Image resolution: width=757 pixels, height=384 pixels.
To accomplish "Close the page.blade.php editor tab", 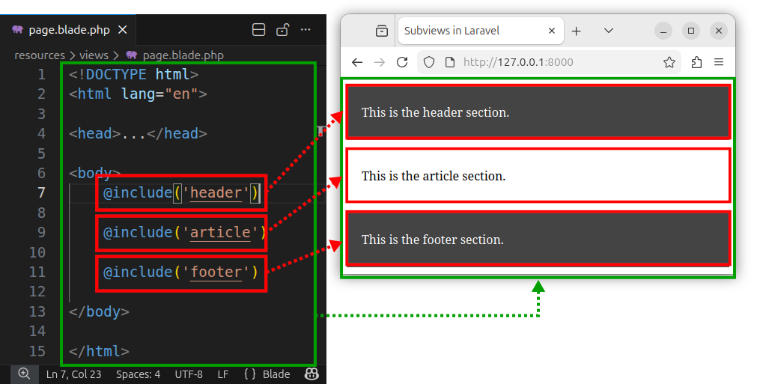I will pyautogui.click(x=123, y=30).
